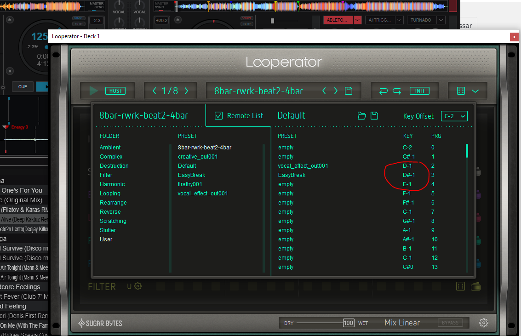This screenshot has width=521, height=336.
Task: Click the redo arrow icon
Action: (397, 91)
